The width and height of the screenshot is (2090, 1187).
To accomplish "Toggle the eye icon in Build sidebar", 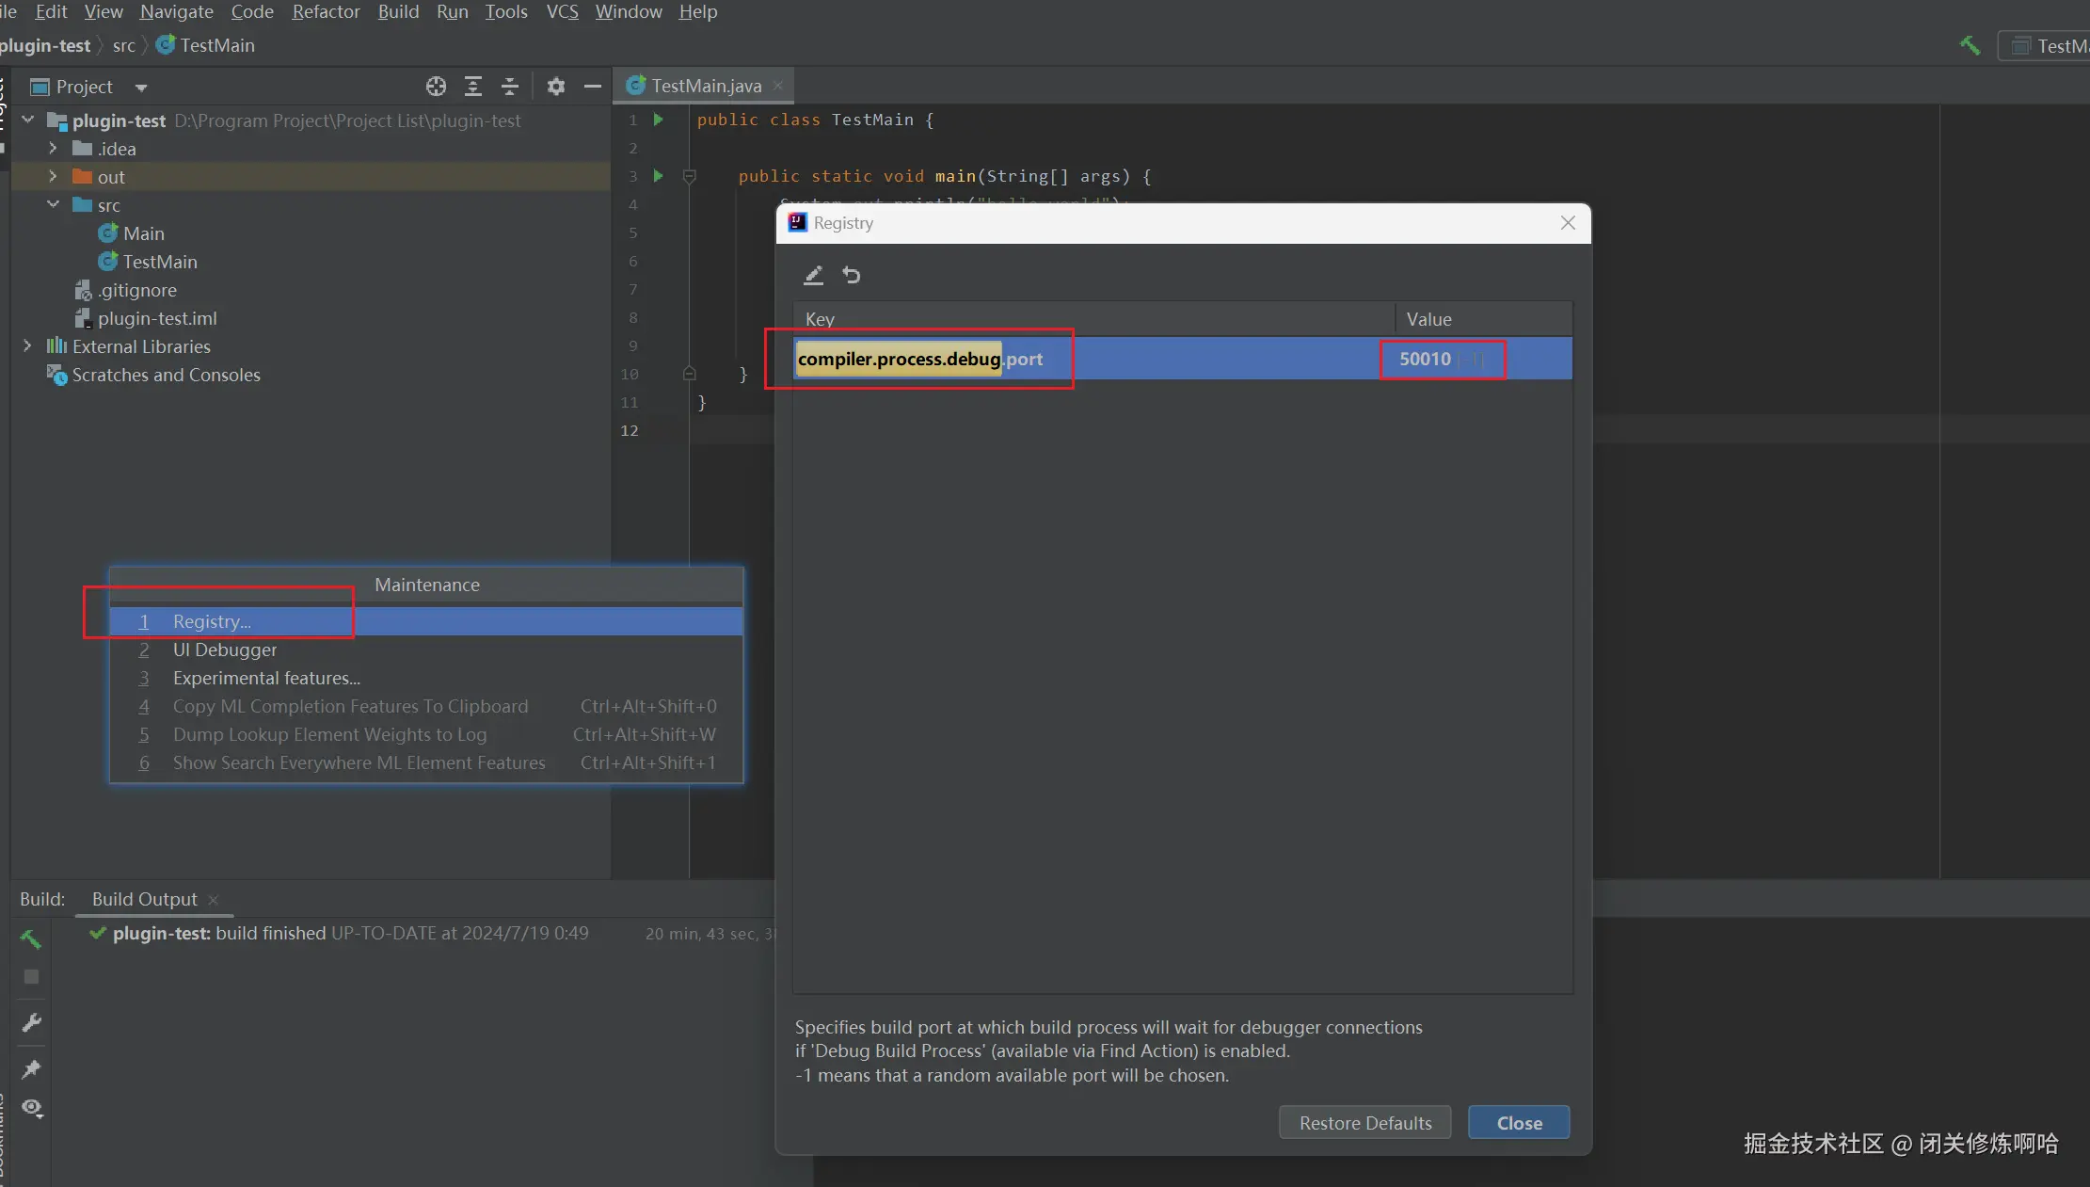I will pyautogui.click(x=31, y=1107).
